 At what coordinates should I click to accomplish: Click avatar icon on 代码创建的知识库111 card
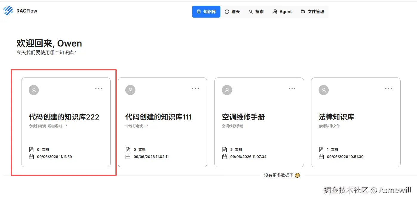(x=130, y=90)
